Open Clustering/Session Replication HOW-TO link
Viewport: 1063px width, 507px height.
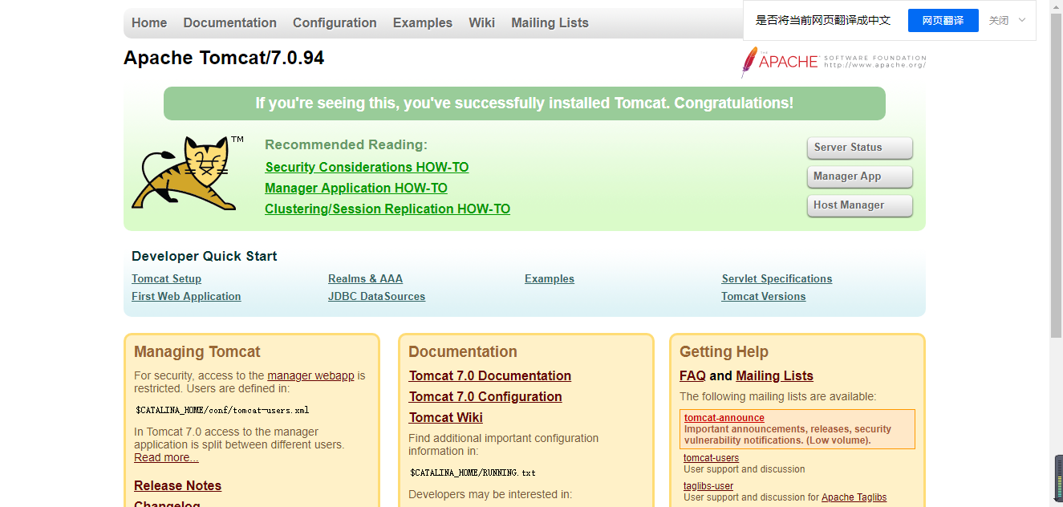pyautogui.click(x=387, y=209)
